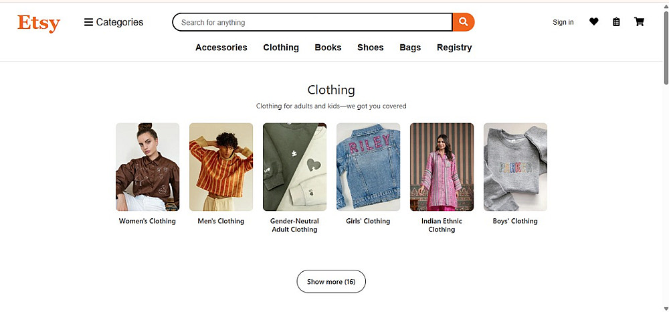669x312 pixels.
Task: Navigate to Shoes section
Action: [371, 48]
